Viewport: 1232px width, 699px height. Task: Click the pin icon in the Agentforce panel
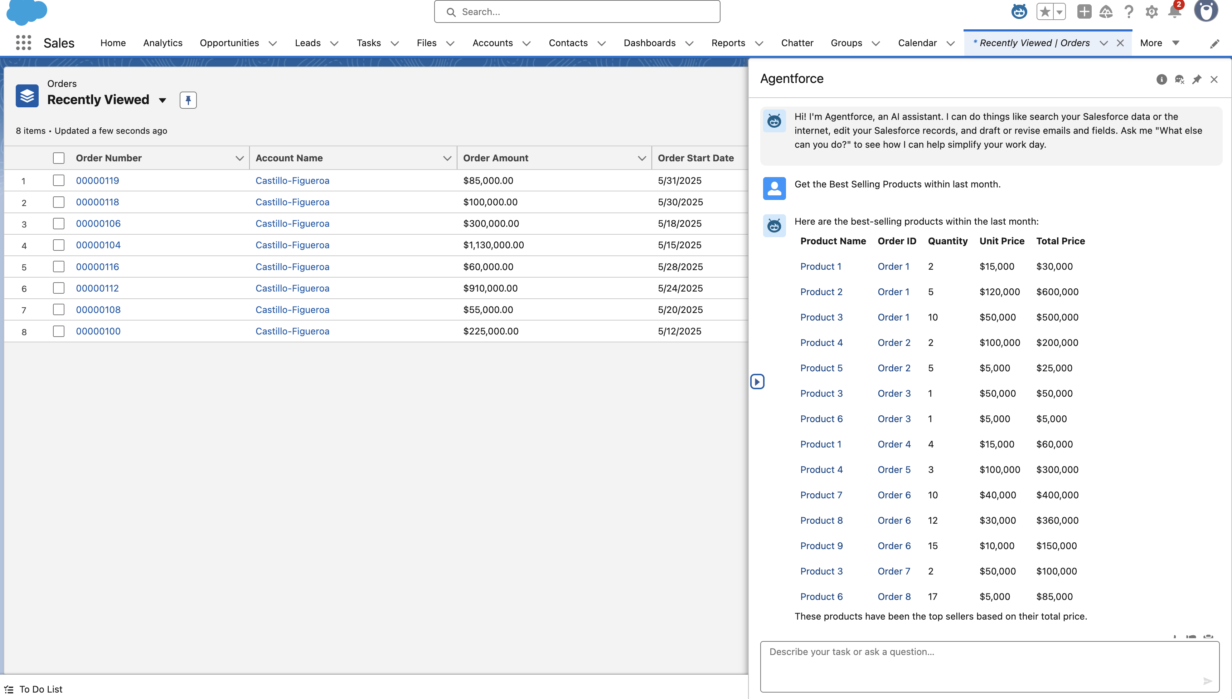(1197, 79)
